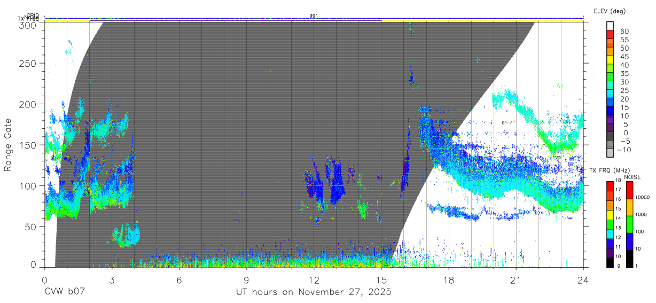Click the blue 11–12 MHz TX FRQ swatch
This screenshot has width=656, height=303.
tap(610, 243)
